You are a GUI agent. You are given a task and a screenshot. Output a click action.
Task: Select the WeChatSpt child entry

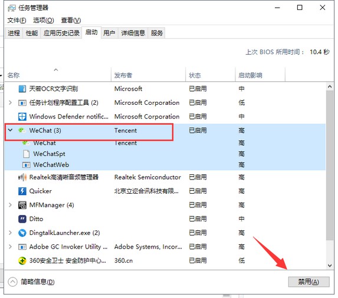click(x=49, y=154)
